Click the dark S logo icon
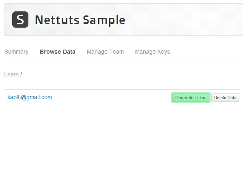This screenshot has height=189, width=243. point(20,20)
